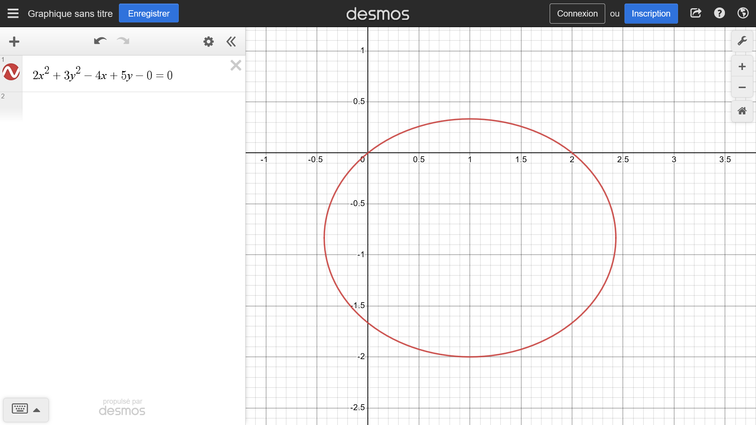The width and height of the screenshot is (756, 425).
Task: Click the Enregistrer button
Action: coord(148,13)
